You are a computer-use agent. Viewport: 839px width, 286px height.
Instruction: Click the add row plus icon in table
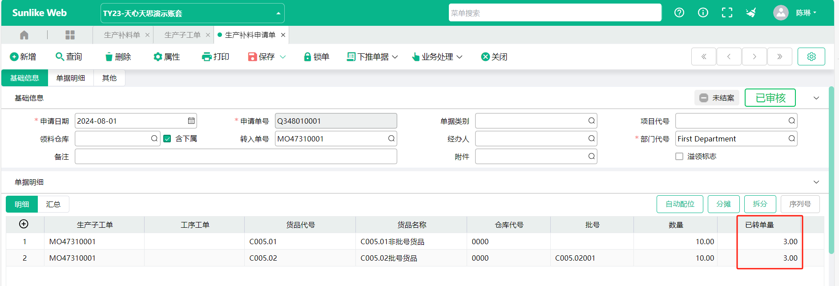coord(24,224)
